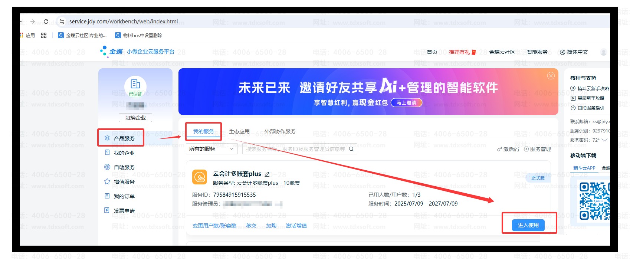Open 金蝶云社区 in the top navigation

502,52
